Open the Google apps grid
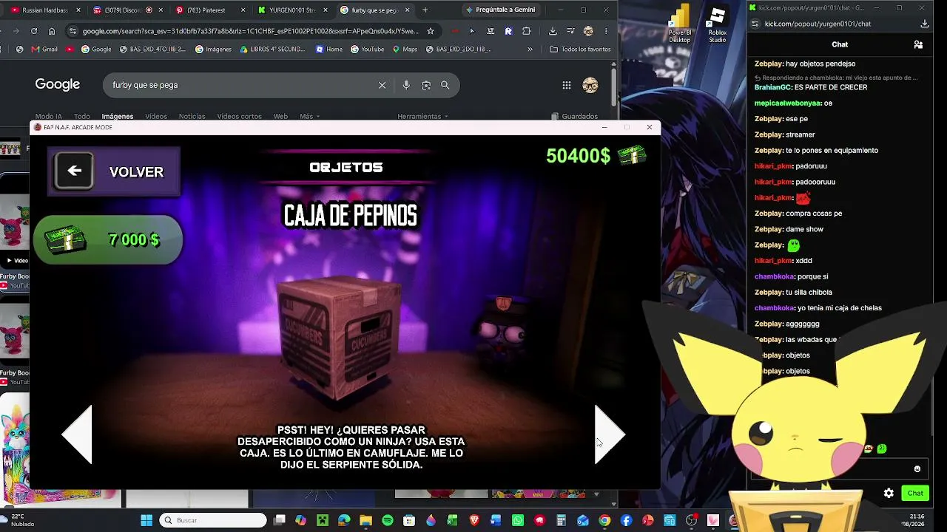947x532 pixels. coord(567,85)
